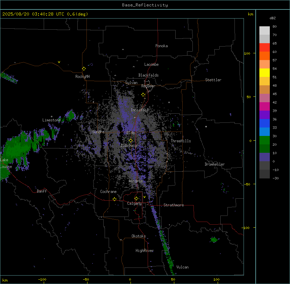Screen dimensions: 290x284
Task: Click the white plus marker north of Drumheller
Action: tap(206, 126)
